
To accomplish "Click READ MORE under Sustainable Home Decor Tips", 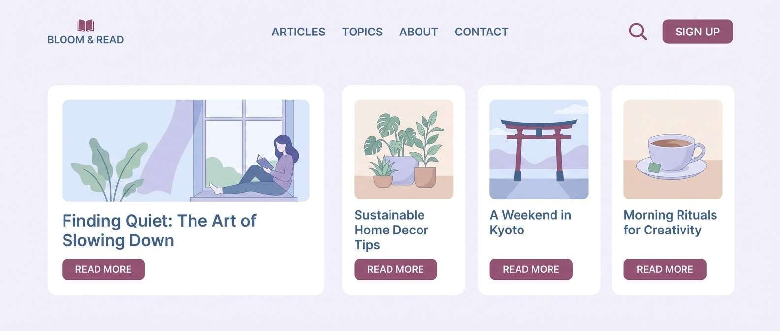I will point(395,269).
